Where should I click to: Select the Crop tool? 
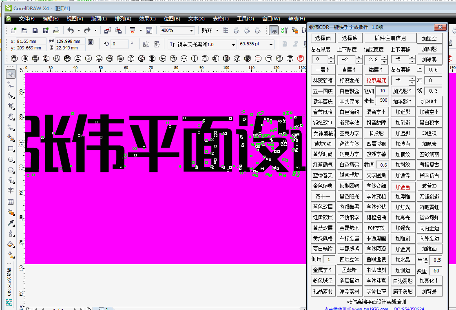[11, 106]
